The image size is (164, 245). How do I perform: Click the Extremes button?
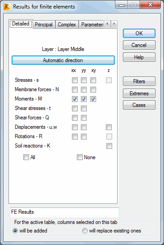point(139,93)
